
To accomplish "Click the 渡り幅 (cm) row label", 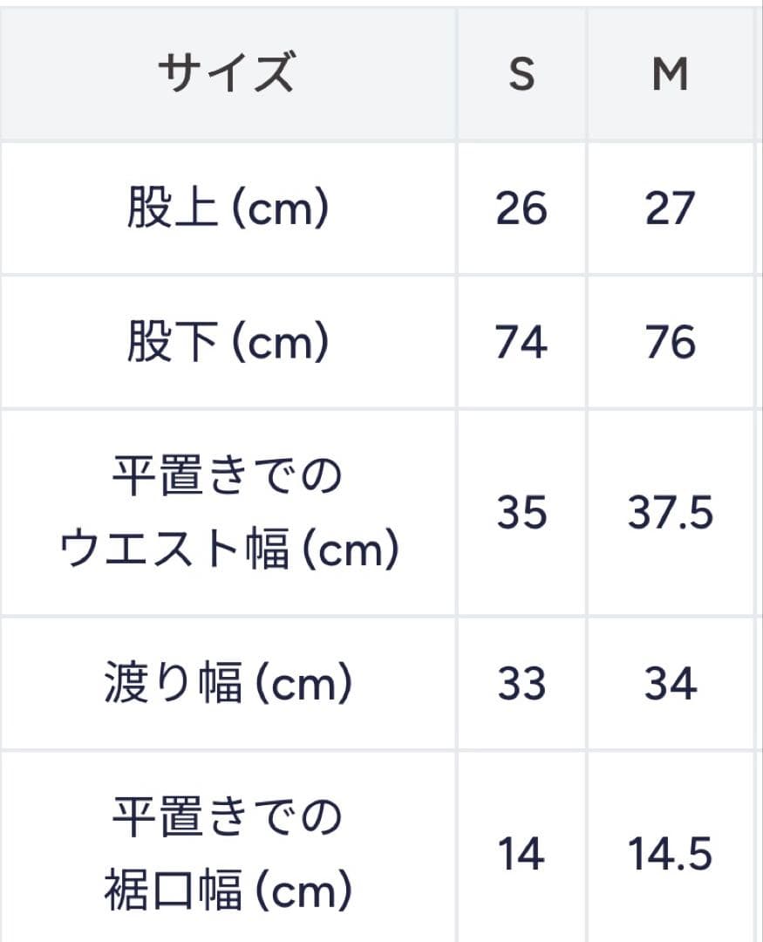I will click(x=228, y=684).
